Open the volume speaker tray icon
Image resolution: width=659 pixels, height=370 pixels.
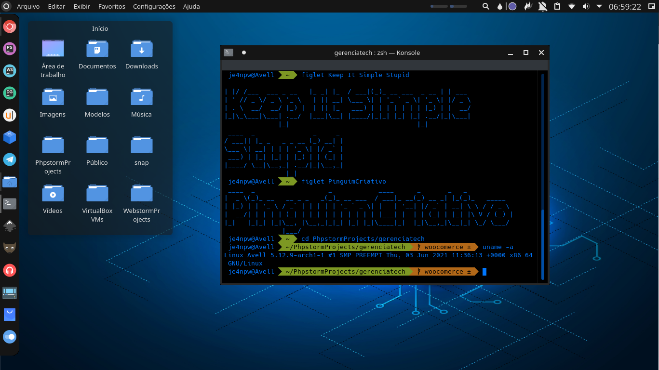(x=586, y=6)
